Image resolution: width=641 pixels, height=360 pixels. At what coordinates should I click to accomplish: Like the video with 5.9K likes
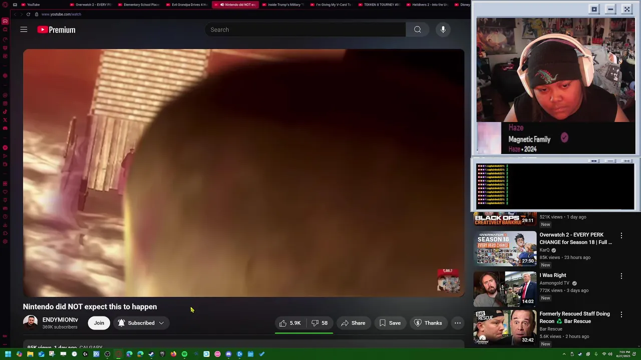(x=290, y=323)
